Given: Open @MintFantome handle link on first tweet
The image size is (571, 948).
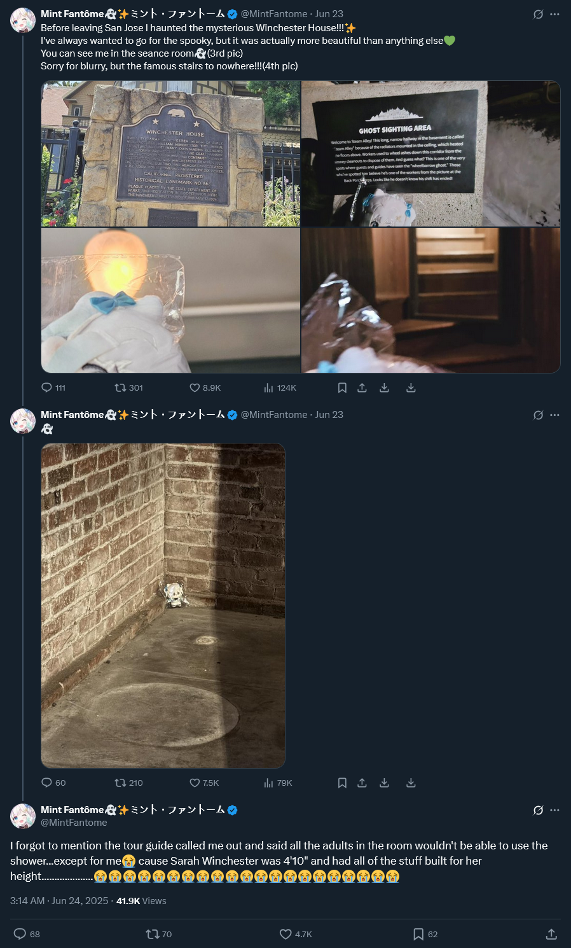Looking at the screenshot, I should (x=273, y=14).
